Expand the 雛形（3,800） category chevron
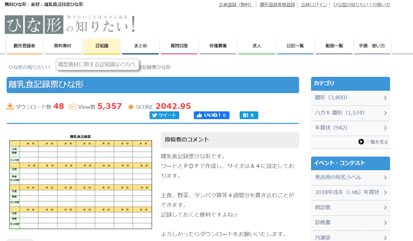The height and width of the screenshot is (241, 413). click(385, 98)
